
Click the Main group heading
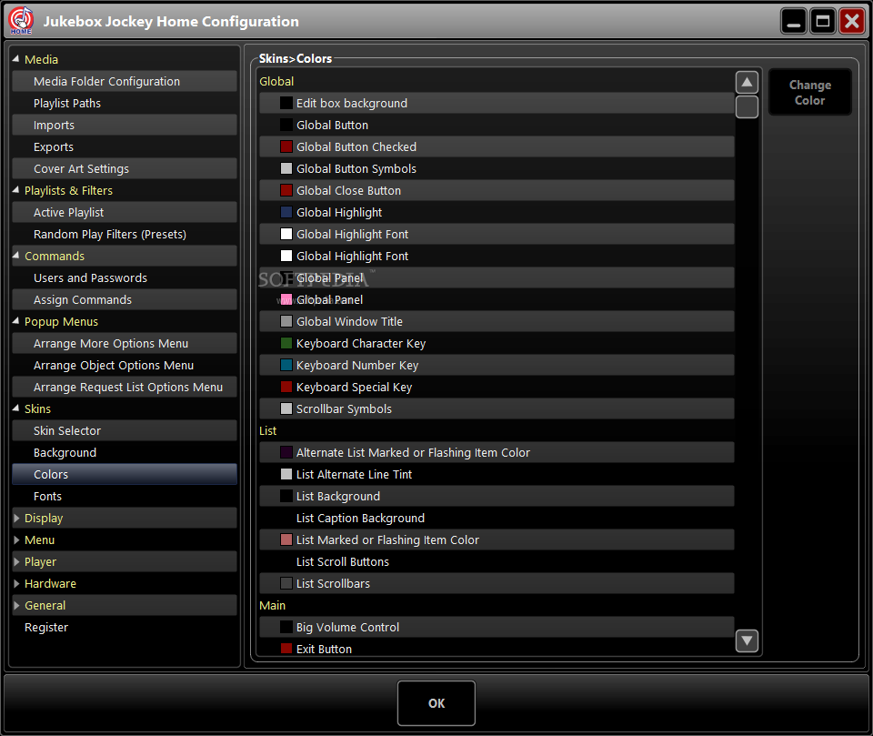coord(272,605)
